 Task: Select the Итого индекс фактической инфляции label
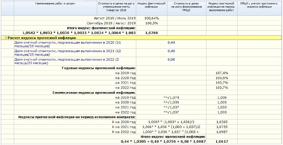click(101, 28)
